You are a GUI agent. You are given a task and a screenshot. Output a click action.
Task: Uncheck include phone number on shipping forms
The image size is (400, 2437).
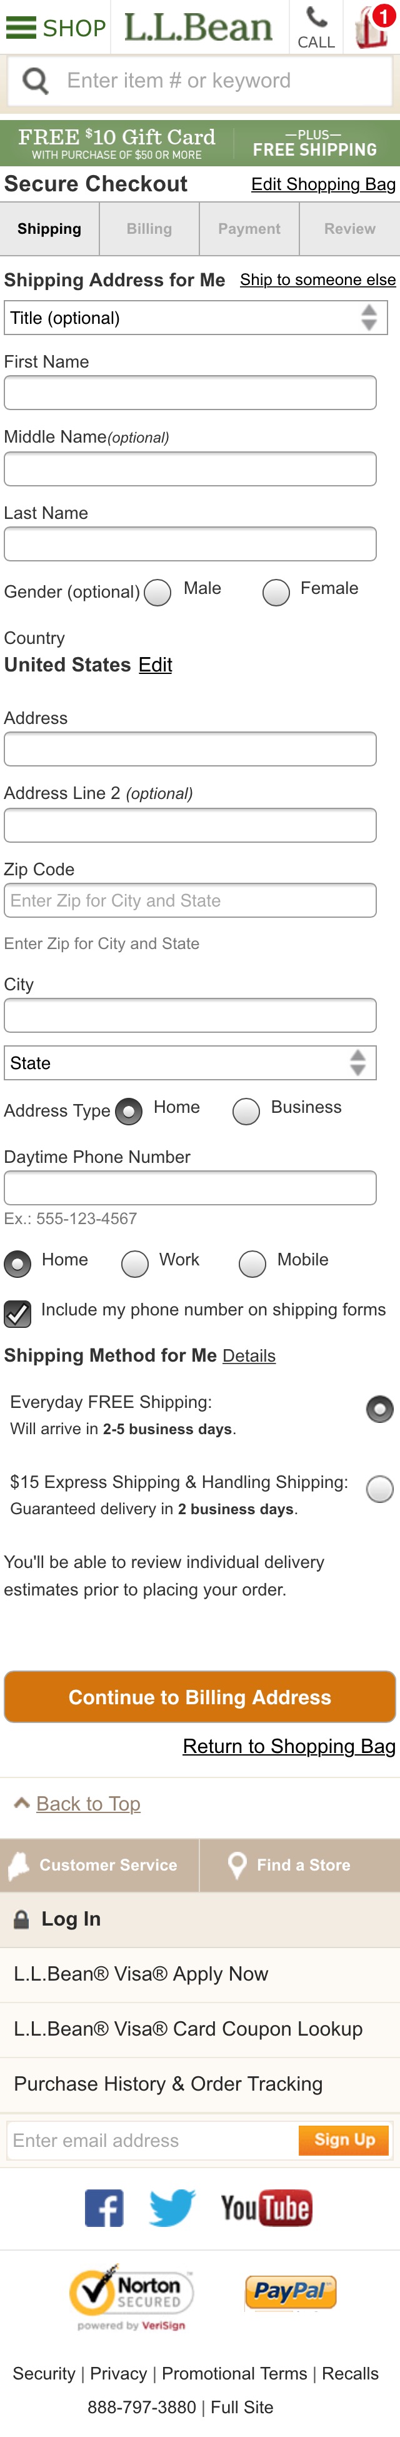pyautogui.click(x=17, y=1313)
